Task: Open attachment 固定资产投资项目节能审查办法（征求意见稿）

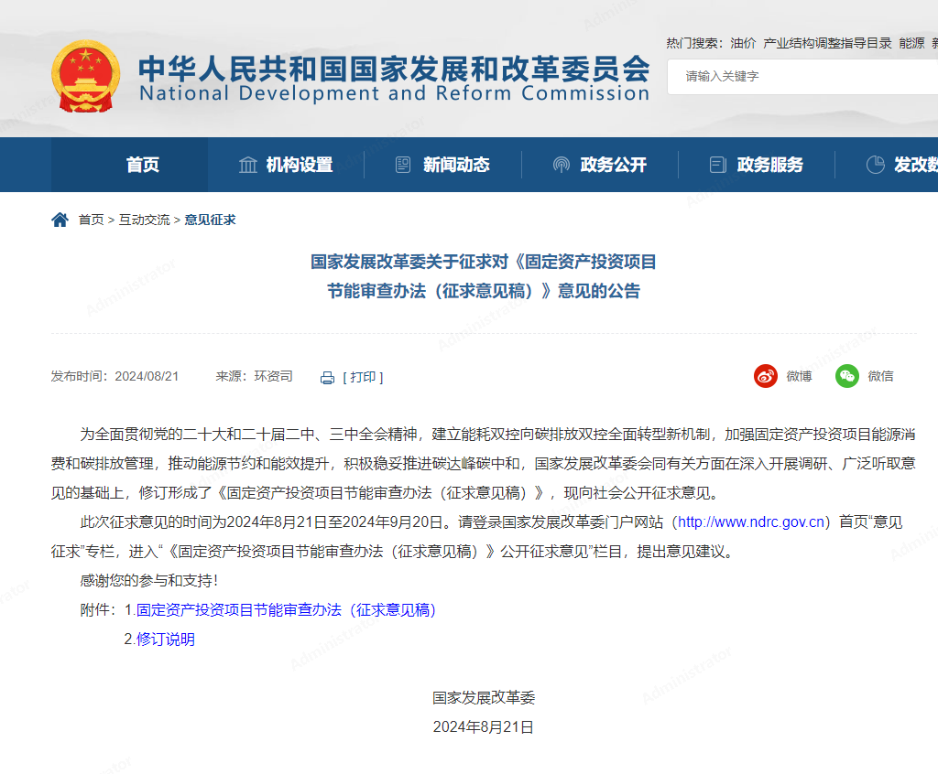Action: pyautogui.click(x=286, y=609)
